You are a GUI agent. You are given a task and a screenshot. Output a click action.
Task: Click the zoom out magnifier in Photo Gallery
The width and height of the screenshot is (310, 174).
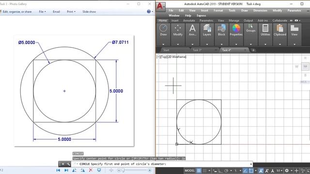pos(119,170)
